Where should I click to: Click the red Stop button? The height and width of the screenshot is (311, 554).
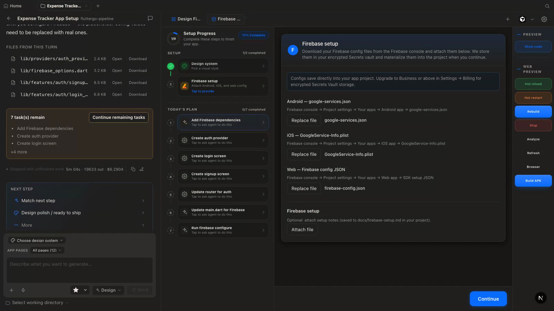click(533, 125)
